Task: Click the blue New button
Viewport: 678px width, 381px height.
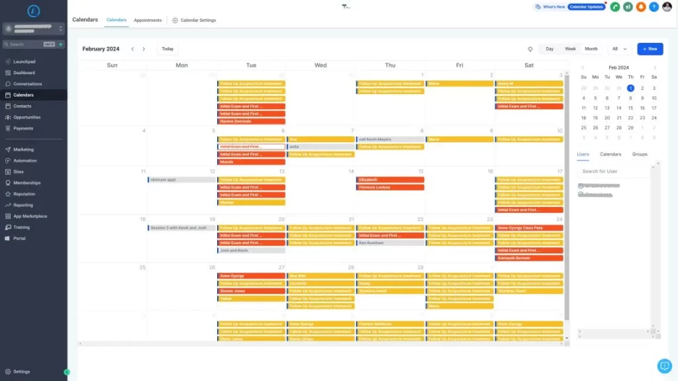Action: coord(650,49)
